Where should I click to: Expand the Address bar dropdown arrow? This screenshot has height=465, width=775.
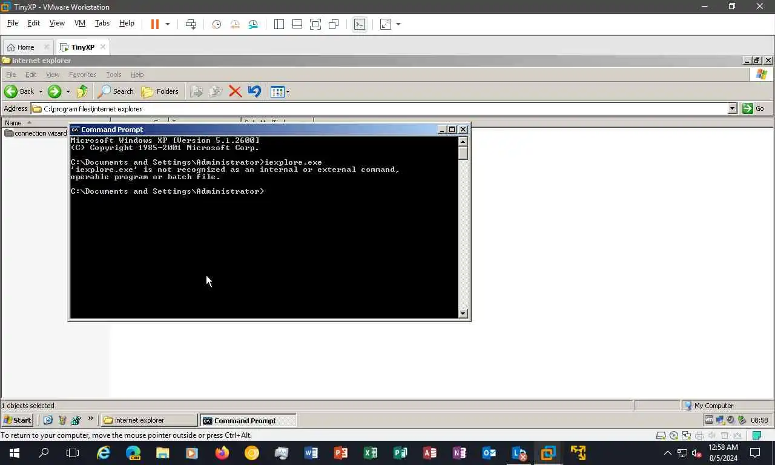pyautogui.click(x=733, y=108)
